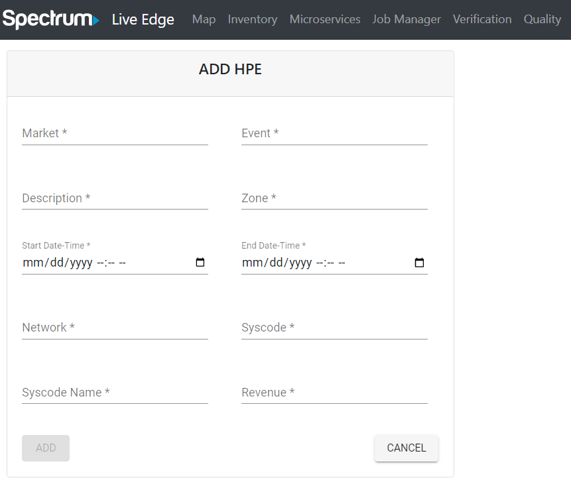Open the End Date-Time calendar picker icon
The image size is (571, 494).
[x=419, y=262]
